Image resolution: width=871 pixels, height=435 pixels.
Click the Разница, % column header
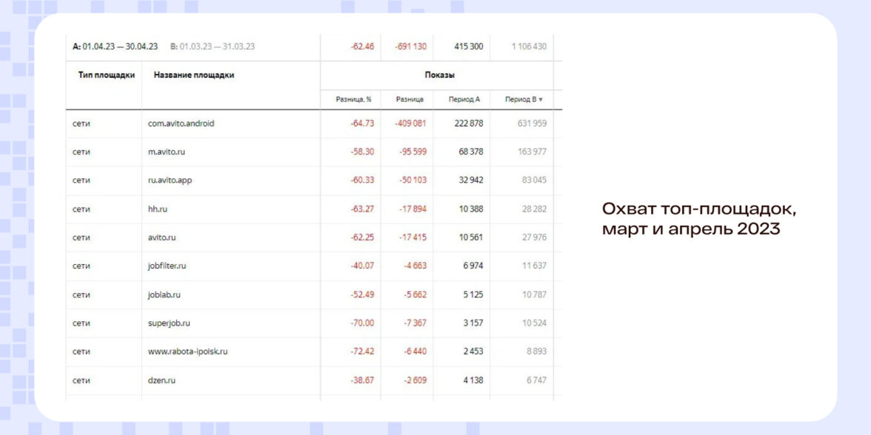click(x=353, y=99)
